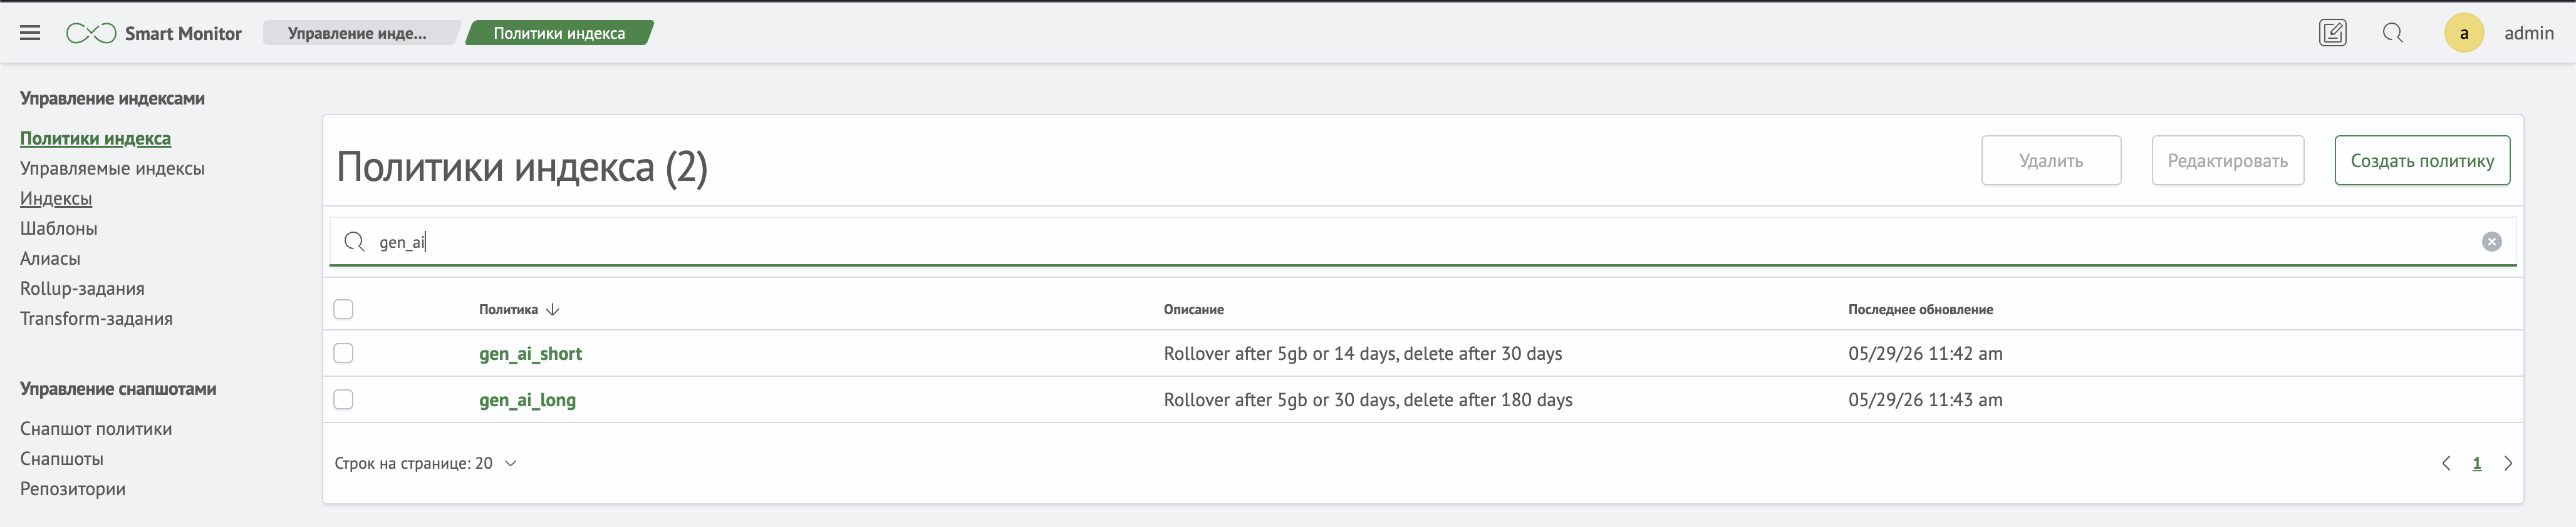The height and width of the screenshot is (527, 2576).
Task: Open the hamburger navigation menu
Action: pyautogui.click(x=30, y=33)
